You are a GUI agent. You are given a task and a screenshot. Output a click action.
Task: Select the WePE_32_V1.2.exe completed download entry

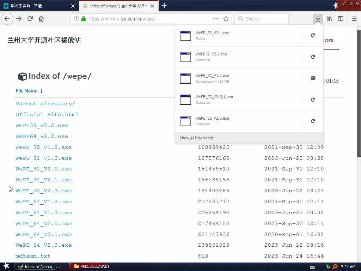click(239, 78)
